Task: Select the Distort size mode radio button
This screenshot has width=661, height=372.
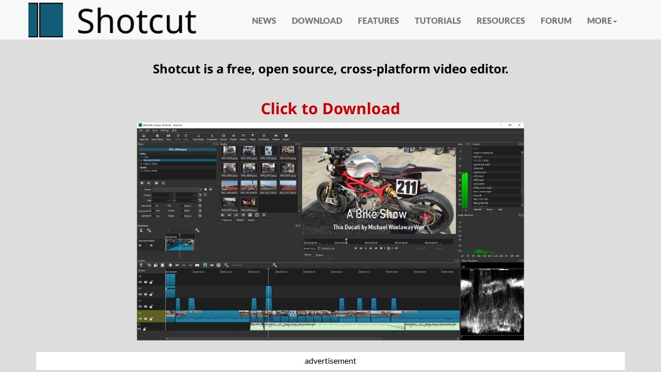Action: pos(182,206)
